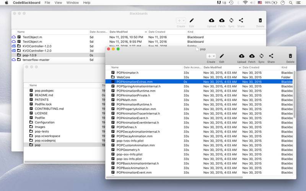Click Delete trash in Blackboards window

260,21
